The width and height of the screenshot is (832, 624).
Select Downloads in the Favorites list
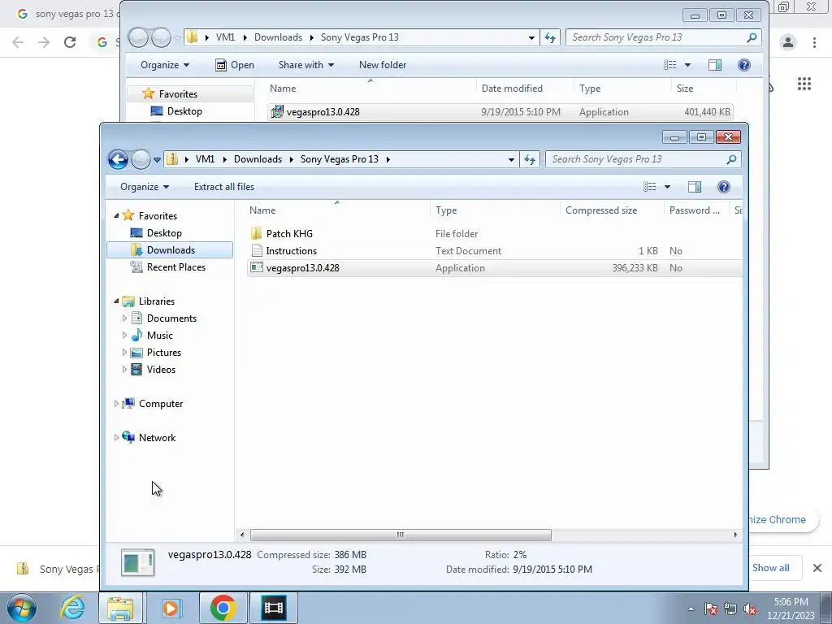click(x=170, y=250)
